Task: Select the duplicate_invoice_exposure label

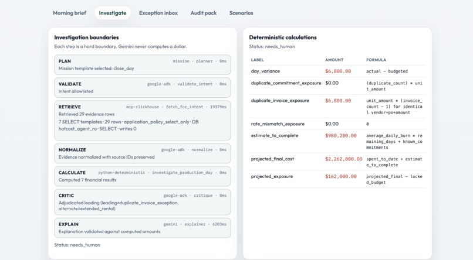Action: coord(280,101)
